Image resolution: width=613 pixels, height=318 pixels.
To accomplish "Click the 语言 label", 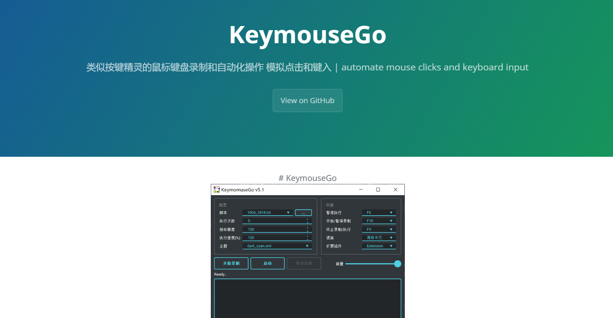I will click(330, 238).
